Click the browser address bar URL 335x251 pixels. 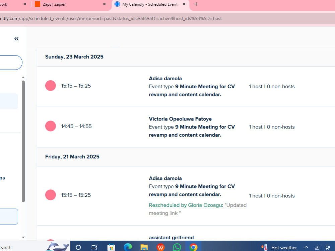111,18
